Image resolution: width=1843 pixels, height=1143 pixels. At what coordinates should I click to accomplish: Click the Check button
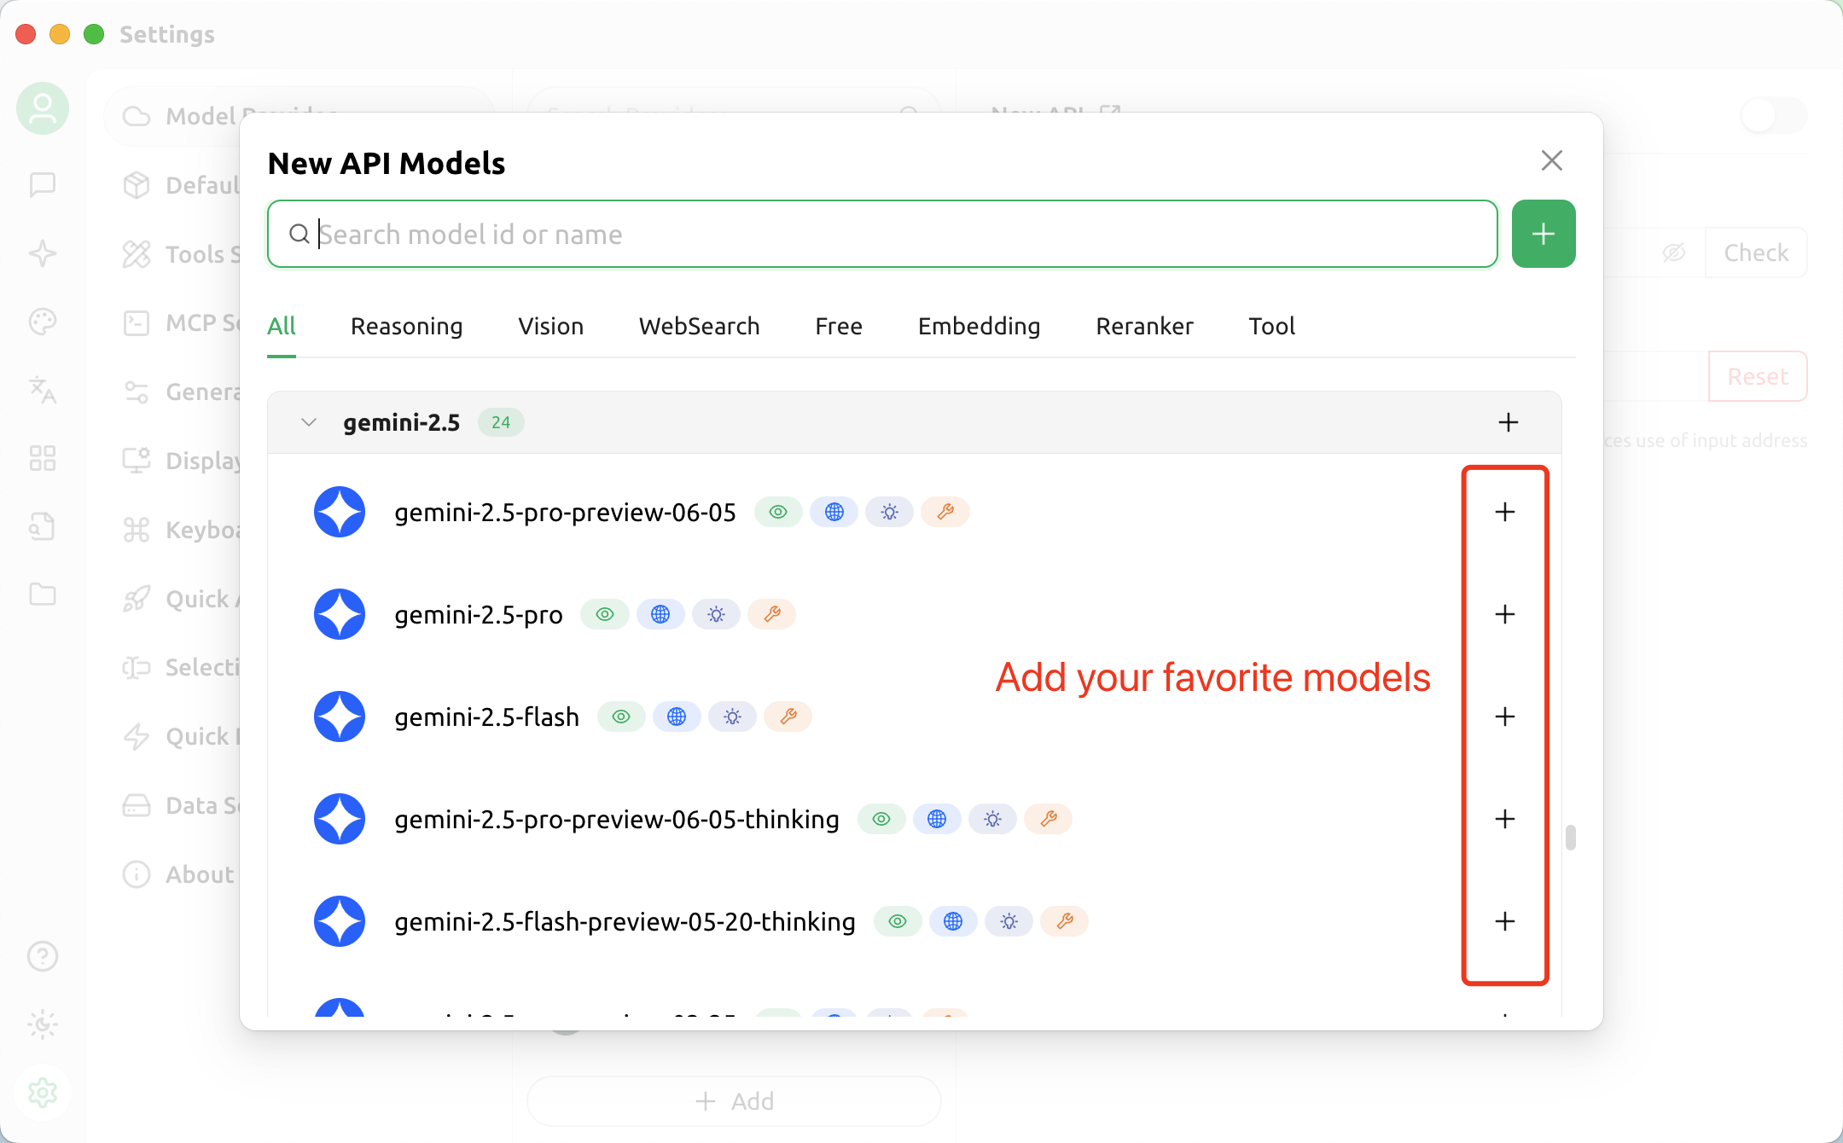(1755, 252)
